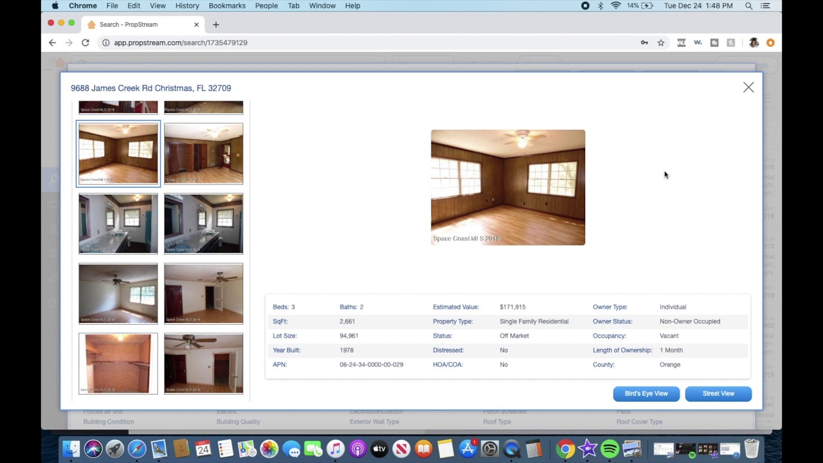Screen dimensions: 823x463
Task: Open the Bookmarks menu
Action: pyautogui.click(x=227, y=6)
